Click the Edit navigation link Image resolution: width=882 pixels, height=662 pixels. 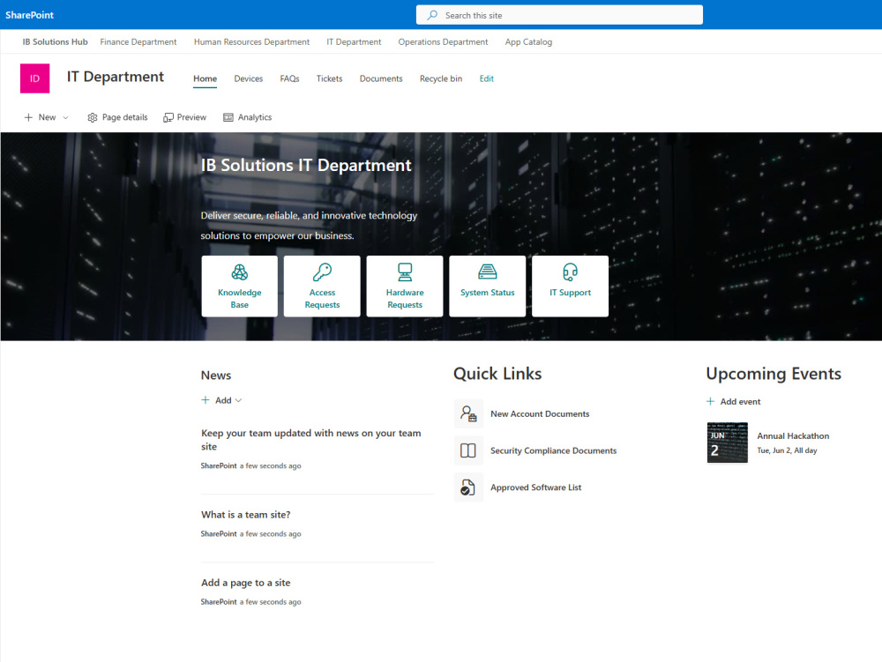coord(487,78)
